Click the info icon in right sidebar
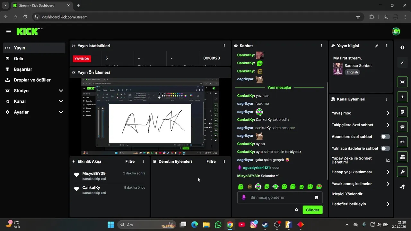The height and width of the screenshot is (231, 411). point(402,47)
